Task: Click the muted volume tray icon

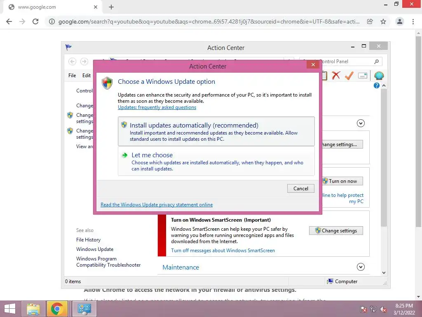Action: (x=383, y=310)
